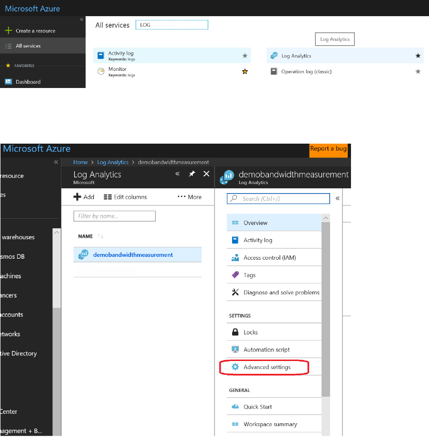Click the Locks padlock icon
The height and width of the screenshot is (439, 429).
[235, 332]
